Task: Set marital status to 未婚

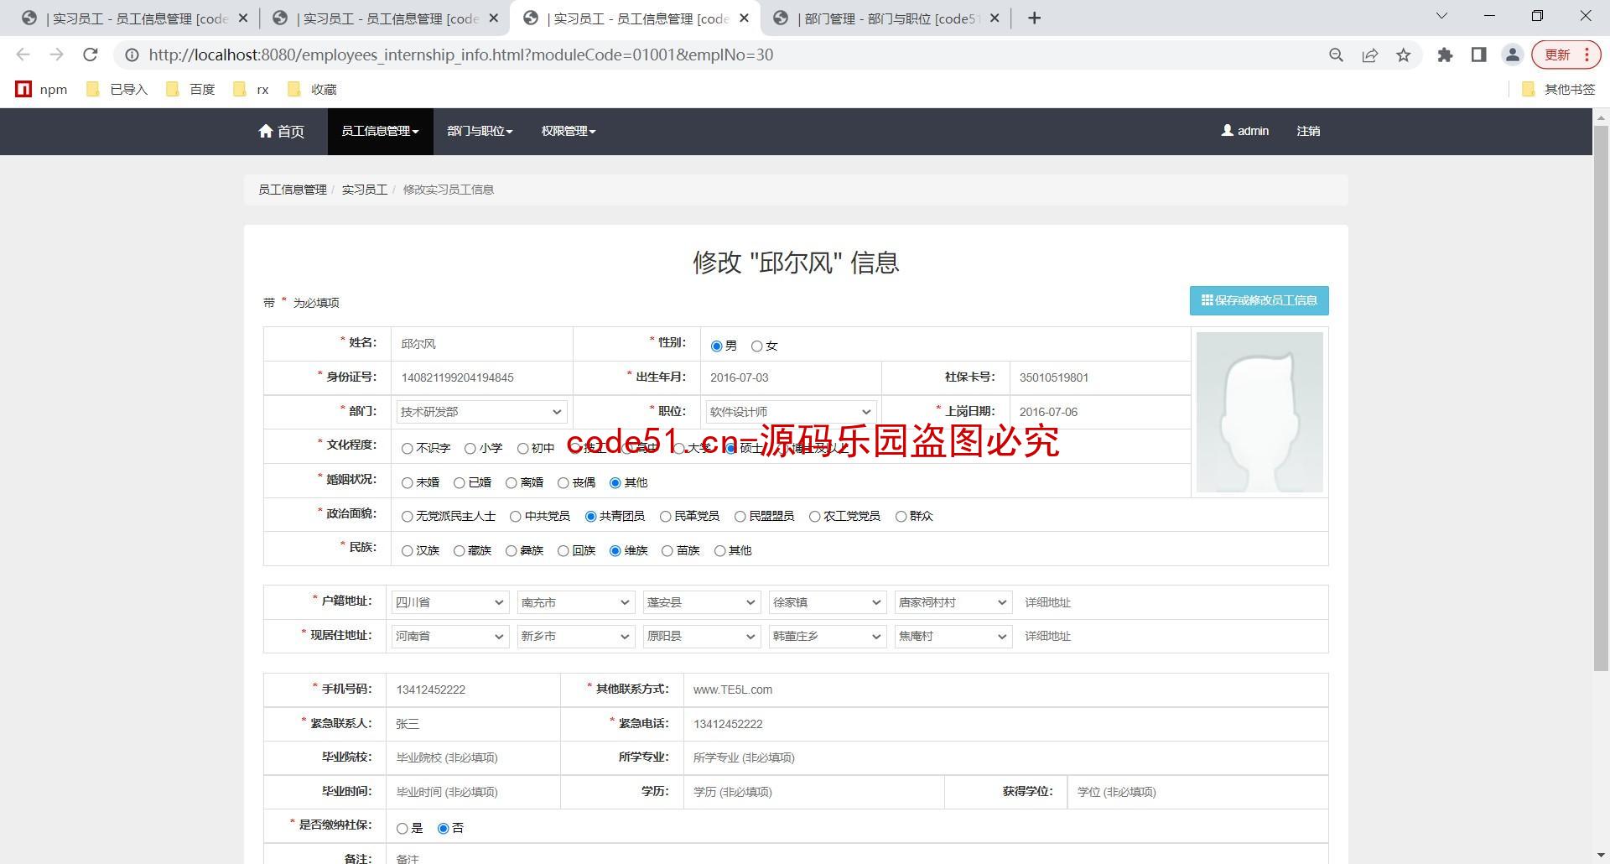Action: 407,482
